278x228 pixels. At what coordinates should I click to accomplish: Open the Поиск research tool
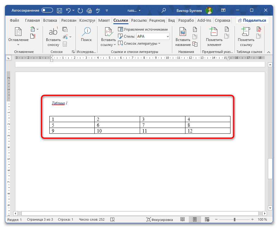(x=86, y=35)
